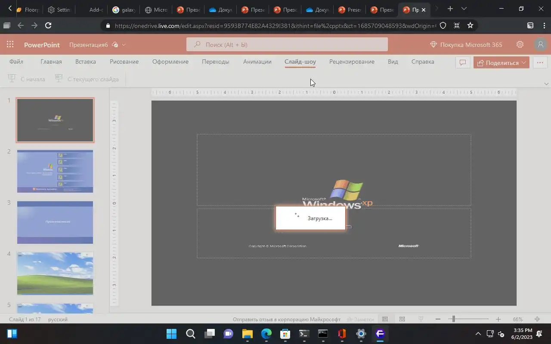The width and height of the screenshot is (551, 344).
Task: Switch to the Главная tab
Action: coord(51,61)
